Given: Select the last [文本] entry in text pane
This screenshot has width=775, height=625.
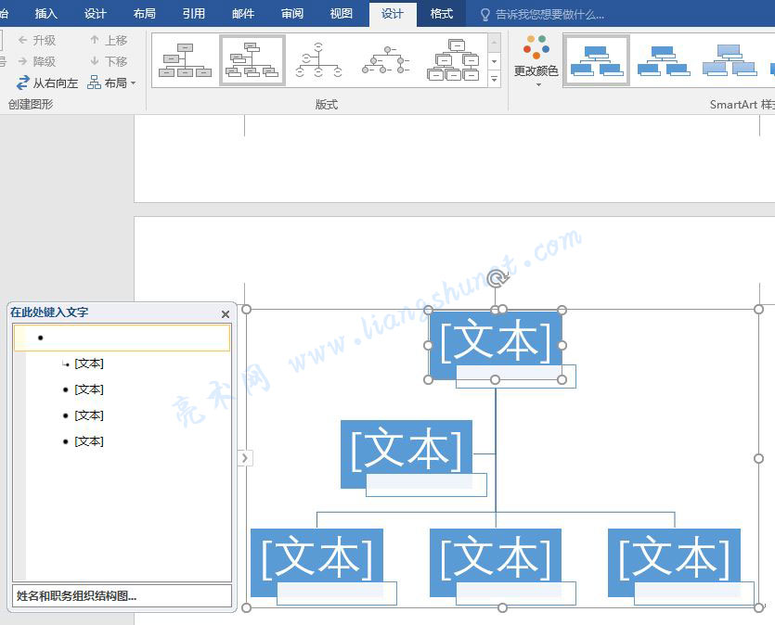Looking at the screenshot, I should click(x=89, y=441).
